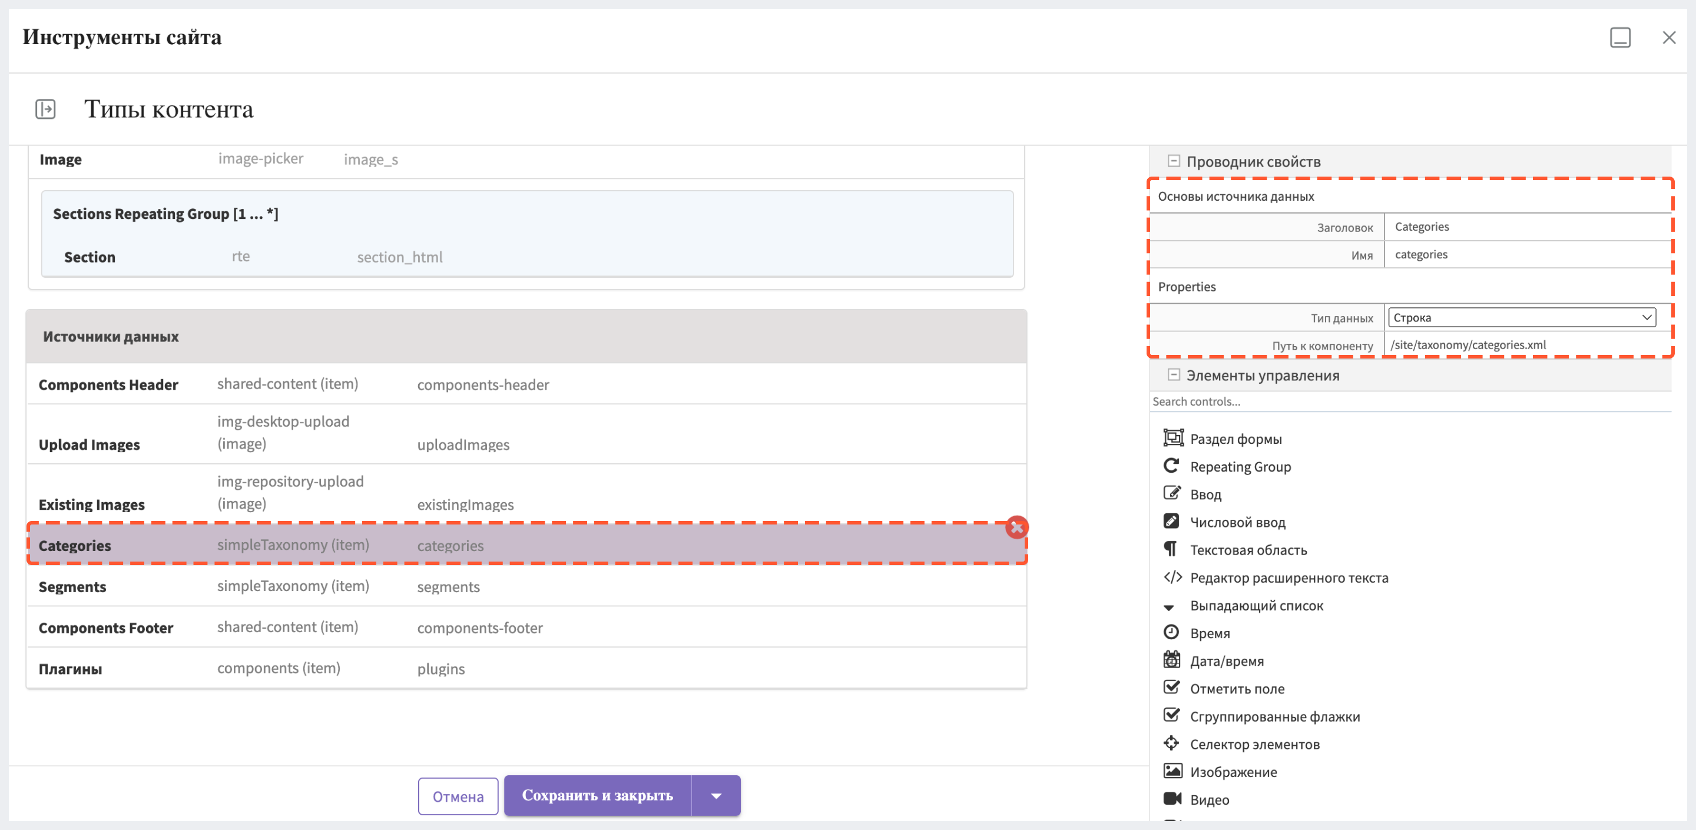Viewport: 1696px width, 830px height.
Task: Click the Редактор расширенного текста label
Action: coord(1288,577)
